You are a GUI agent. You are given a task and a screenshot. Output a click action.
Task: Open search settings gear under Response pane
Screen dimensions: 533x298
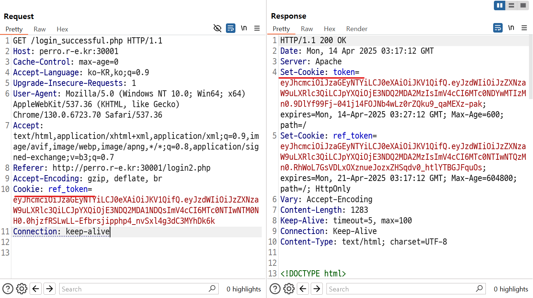289,289
